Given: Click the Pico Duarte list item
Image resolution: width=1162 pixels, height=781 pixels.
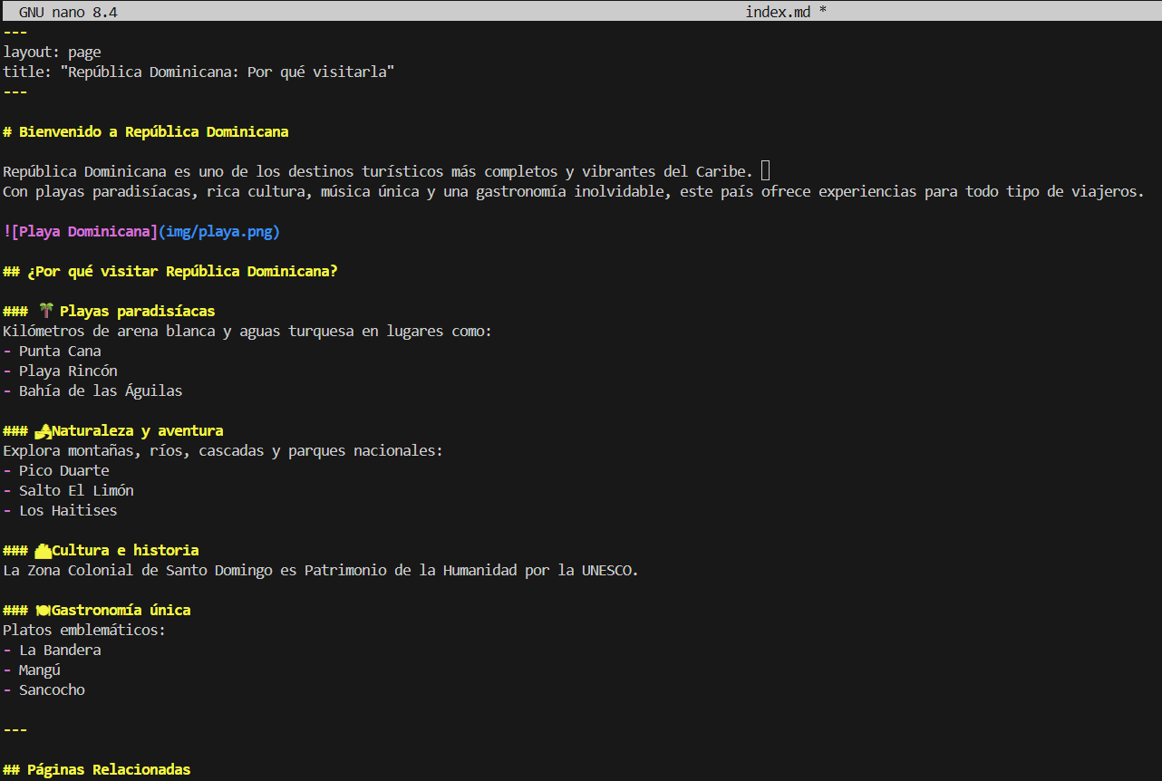Looking at the screenshot, I should [63, 471].
